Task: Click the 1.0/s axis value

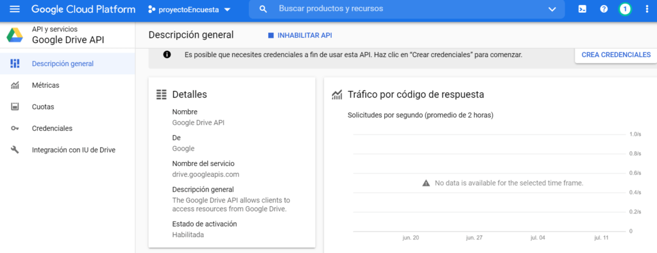Action: point(635,135)
